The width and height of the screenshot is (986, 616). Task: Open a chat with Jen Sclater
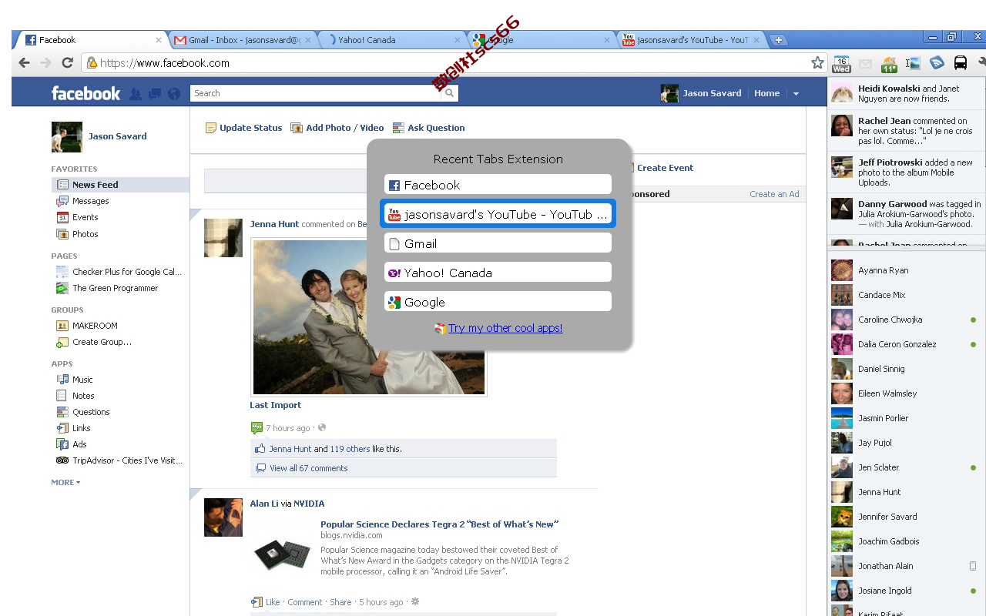tap(878, 467)
